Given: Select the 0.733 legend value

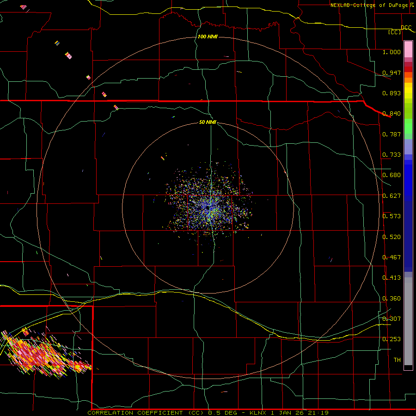Looking at the screenshot, I should 392,154.
